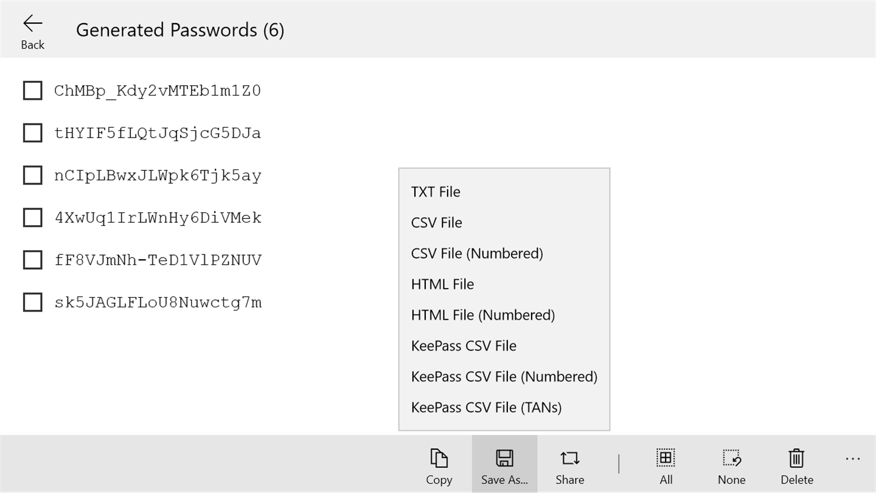Enable the checkbox next to 4XwUq1IrLWnHy6DiVMek
The width and height of the screenshot is (876, 493).
(x=32, y=217)
